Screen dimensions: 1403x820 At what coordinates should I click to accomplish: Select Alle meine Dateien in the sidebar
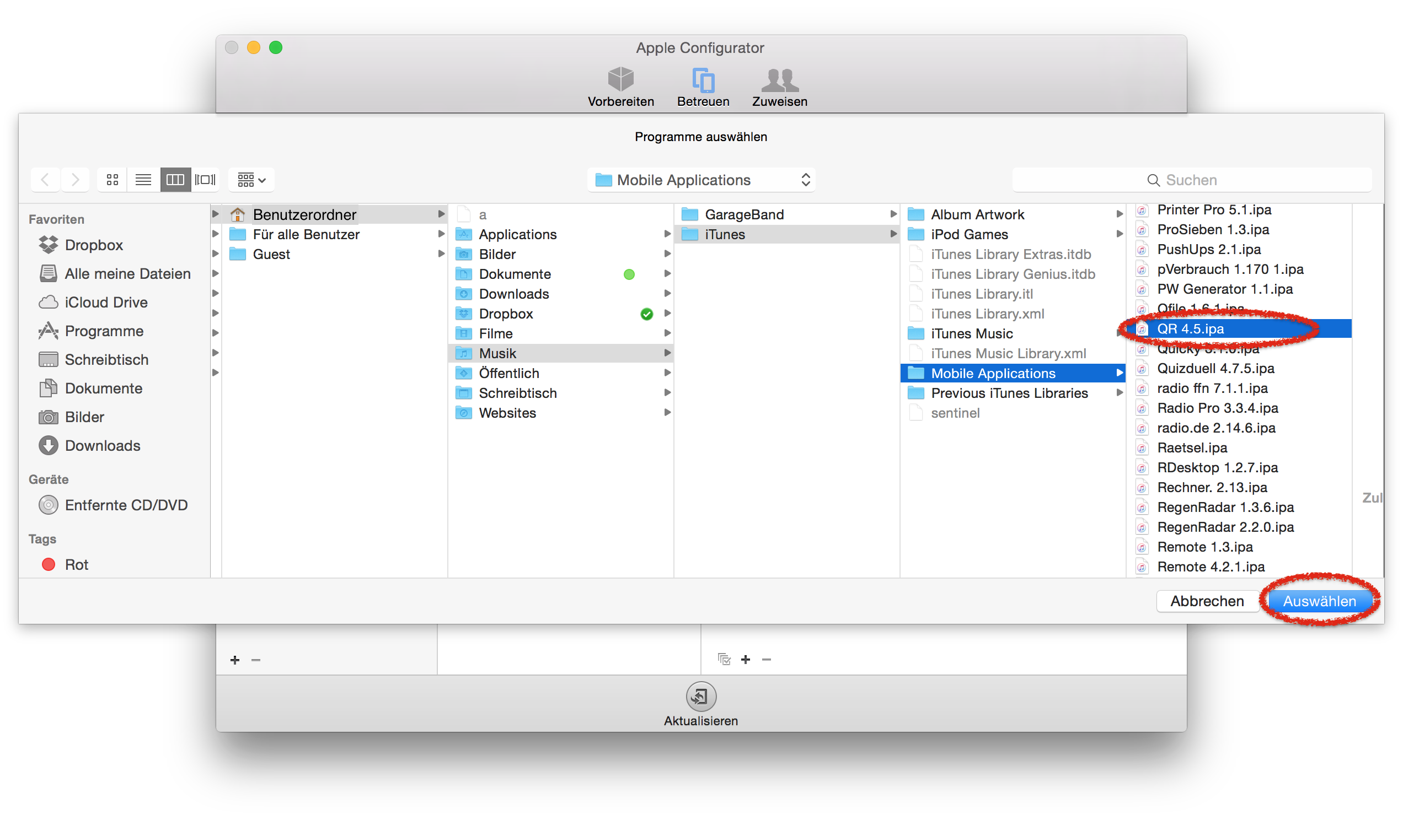[115, 274]
